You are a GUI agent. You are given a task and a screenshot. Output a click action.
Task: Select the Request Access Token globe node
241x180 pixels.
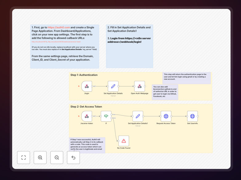(x=166, y=116)
